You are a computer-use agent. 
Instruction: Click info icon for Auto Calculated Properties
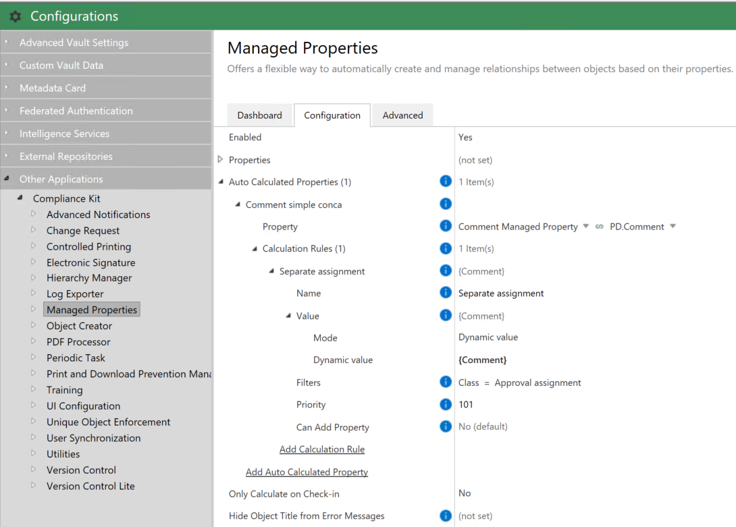pyautogui.click(x=446, y=181)
